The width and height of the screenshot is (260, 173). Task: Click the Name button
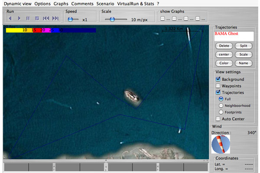coord(244,63)
